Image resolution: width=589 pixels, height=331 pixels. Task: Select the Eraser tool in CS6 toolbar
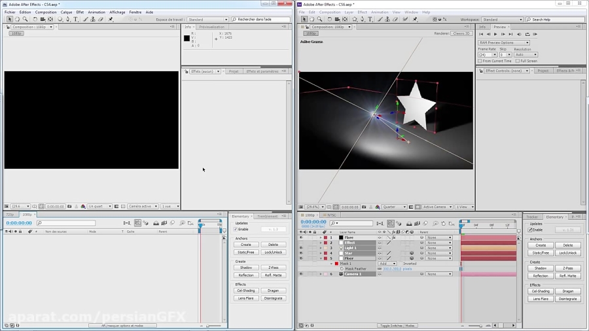(x=395, y=19)
